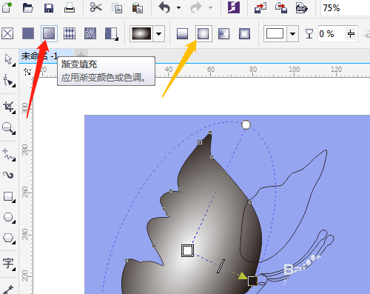The image size is (370, 294).
Task: Open a file with folder icon
Action: coord(28,7)
